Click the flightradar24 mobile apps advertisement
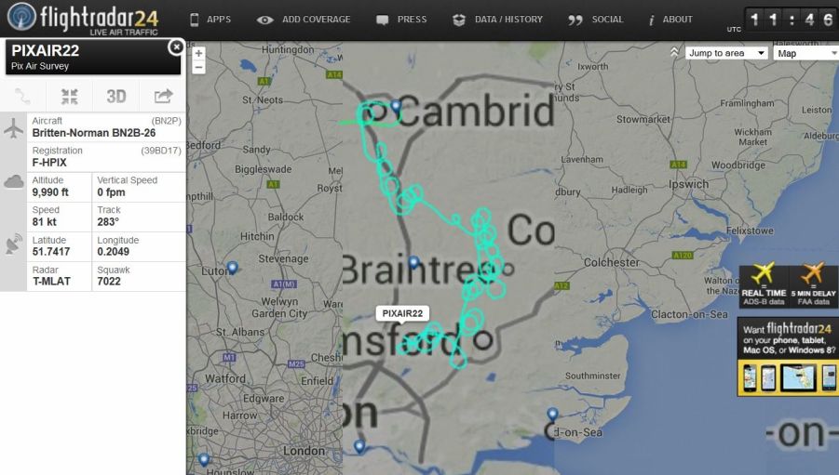Screen dimensions: 839x475 (x=788, y=357)
